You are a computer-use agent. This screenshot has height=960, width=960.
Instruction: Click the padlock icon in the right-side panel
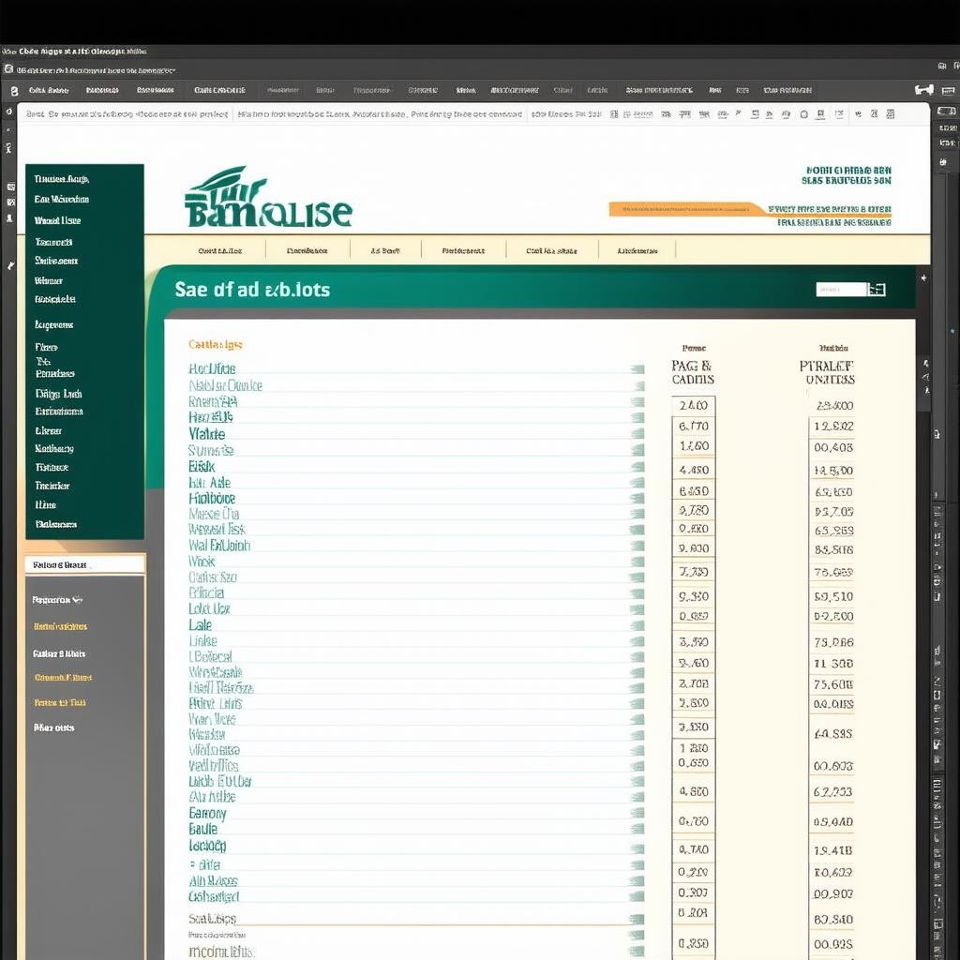(936, 434)
